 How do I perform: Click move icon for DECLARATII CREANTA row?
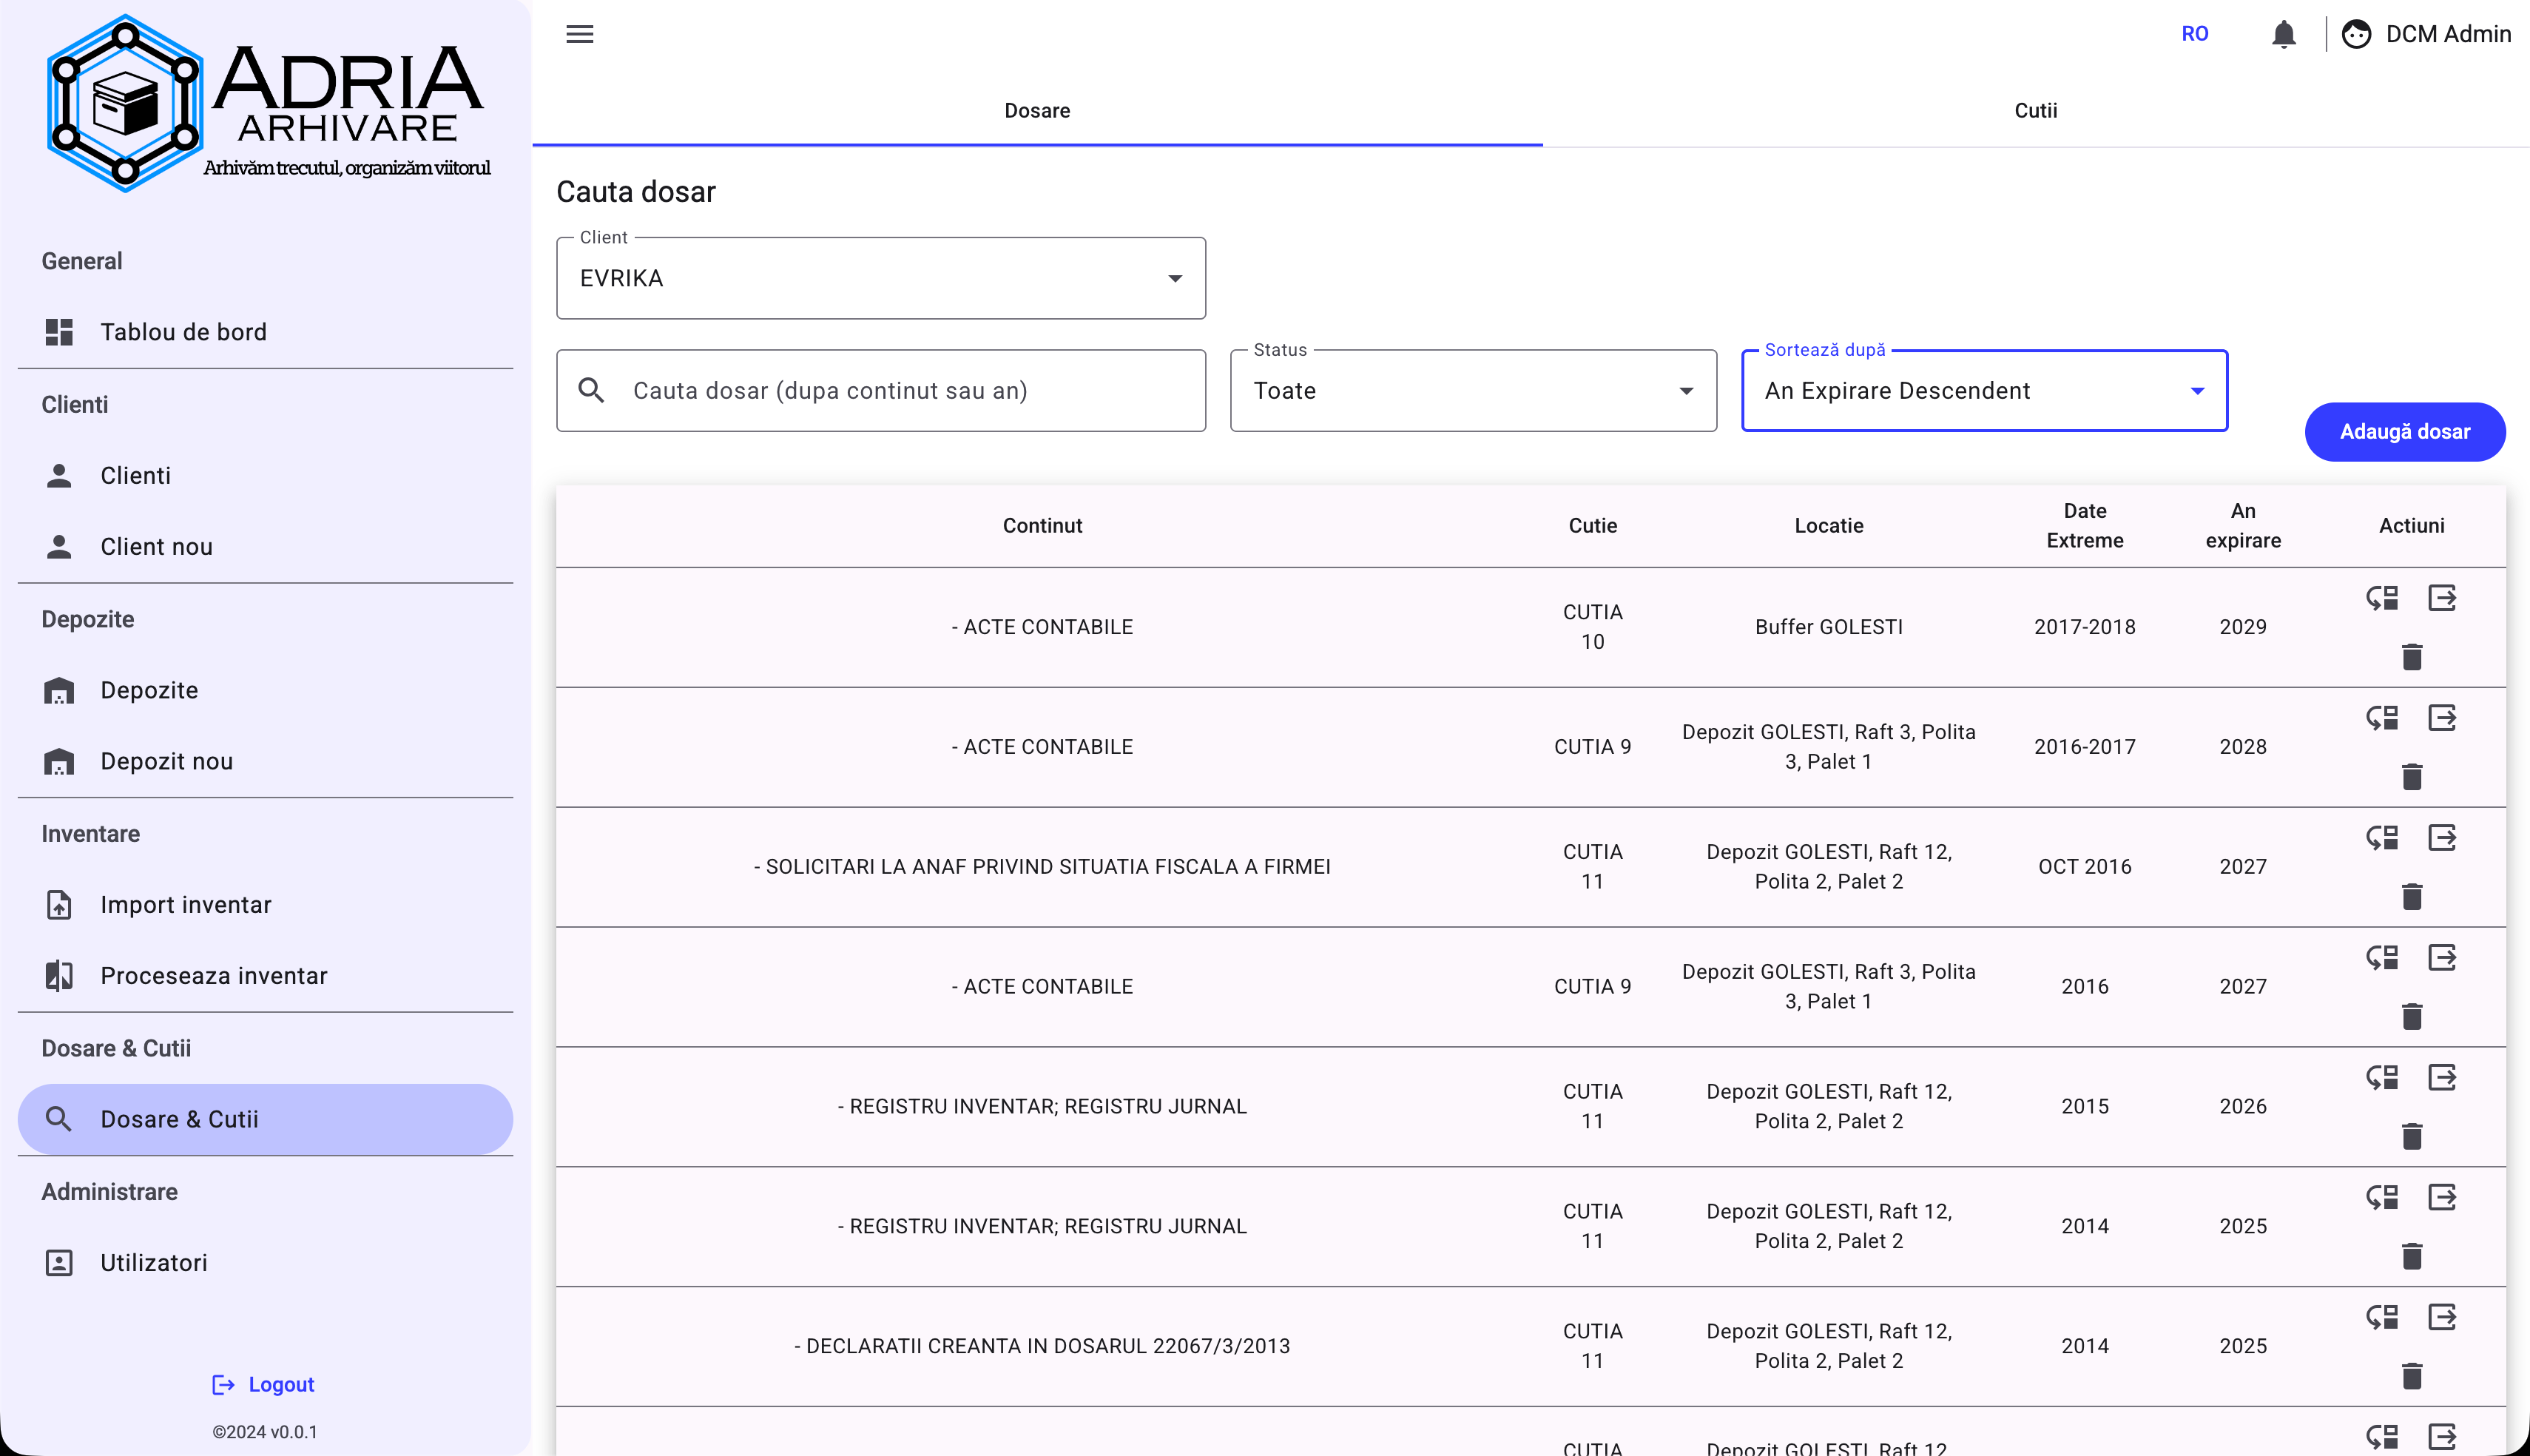[2382, 1317]
